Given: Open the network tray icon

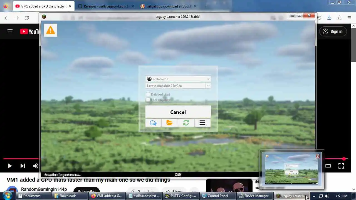Looking at the screenshot, I should (321, 196).
